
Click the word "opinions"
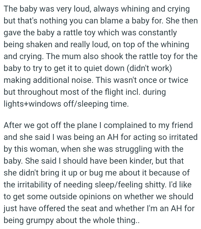pos(95,197)
